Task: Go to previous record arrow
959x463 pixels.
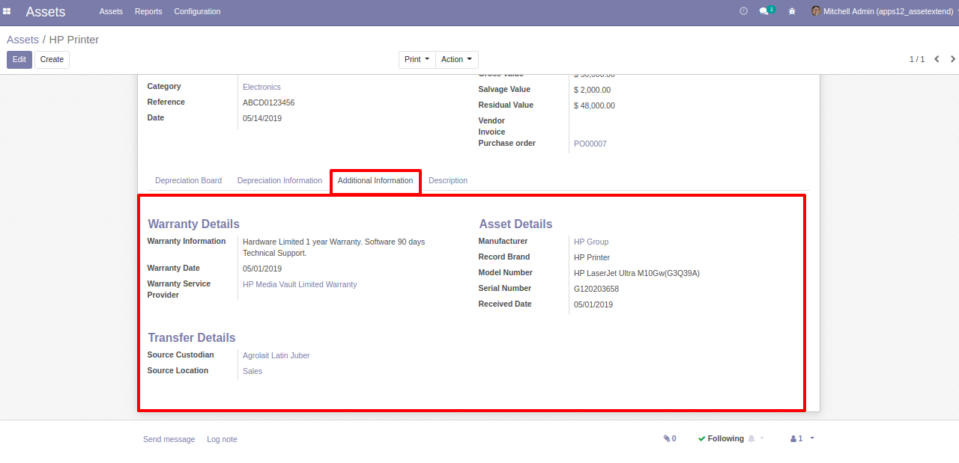Action: (937, 59)
